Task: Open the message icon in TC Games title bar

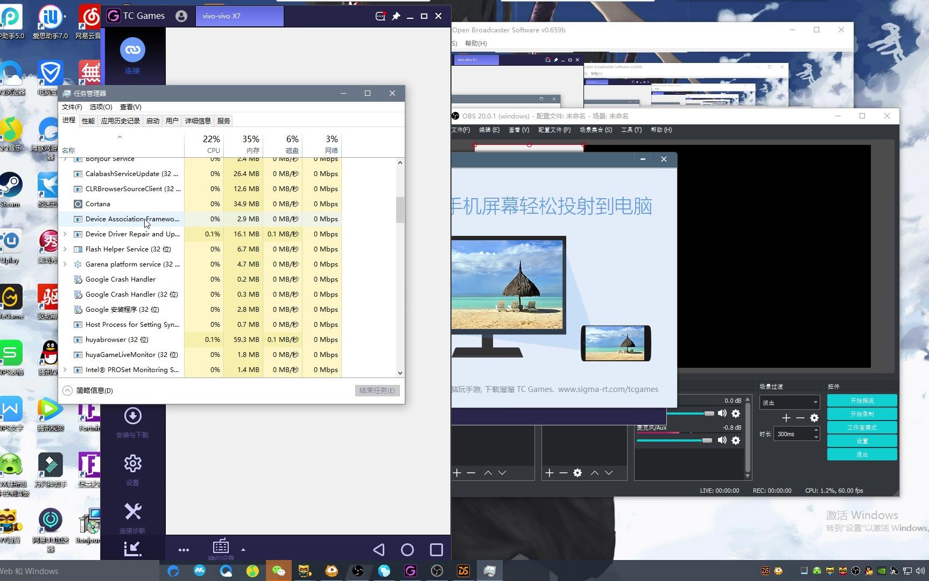Action: [x=381, y=16]
